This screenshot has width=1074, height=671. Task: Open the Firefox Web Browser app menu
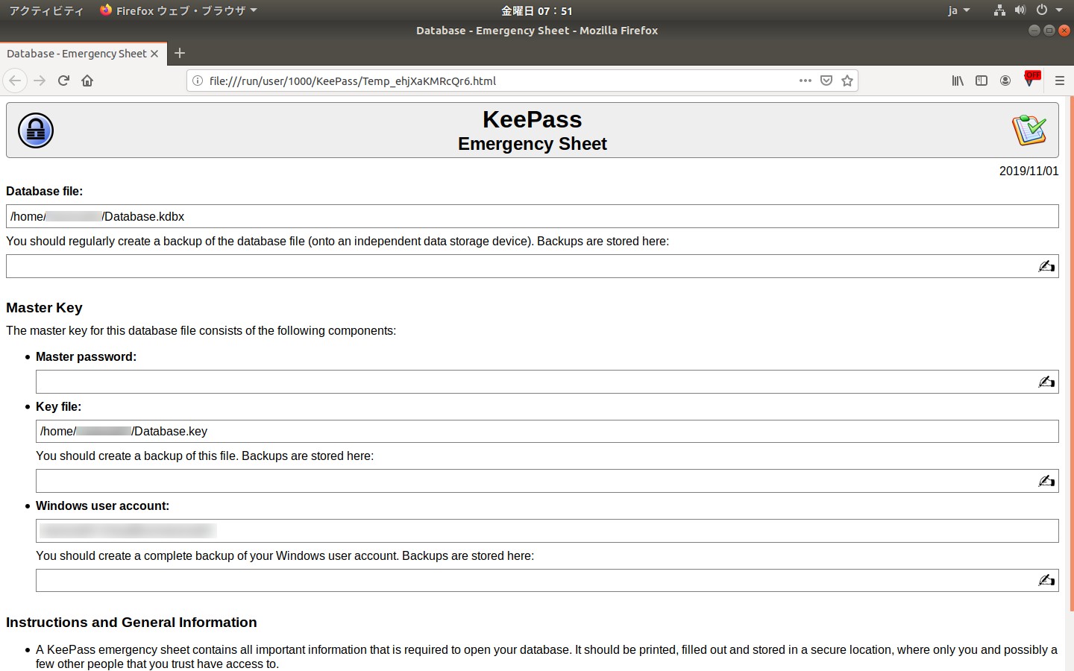tap(178, 10)
